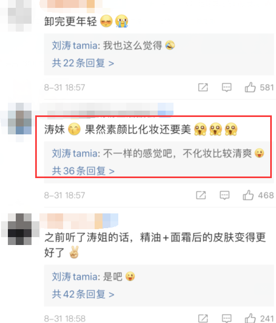Open 刘涛tamia profile in 不一样的感觉吧 reply

tap(75, 153)
